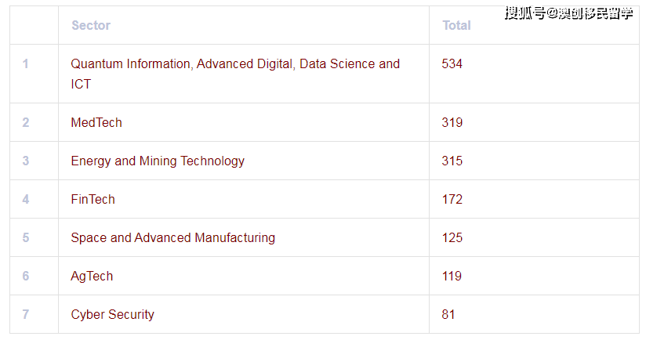Image resolution: width=646 pixels, height=340 pixels.
Task: Click the FinTech sector entry
Action: tap(93, 199)
